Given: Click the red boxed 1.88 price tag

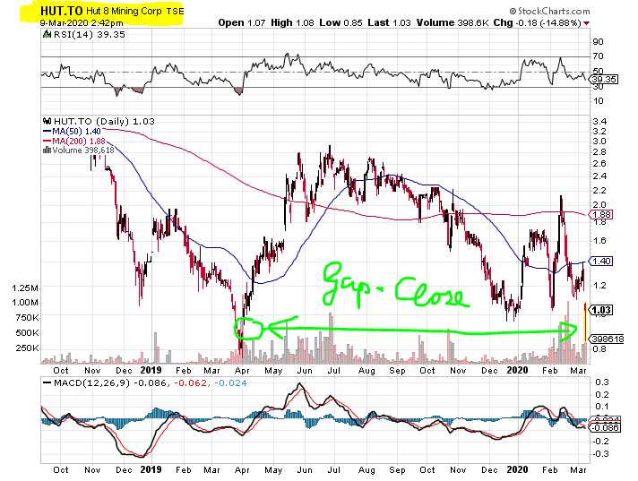Looking at the screenshot, I should click(x=602, y=215).
